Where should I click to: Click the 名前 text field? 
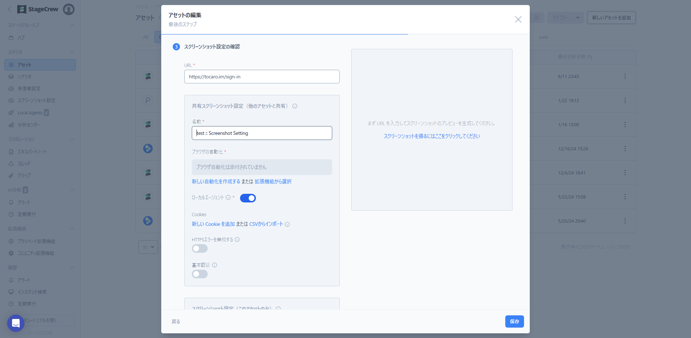[262, 133]
